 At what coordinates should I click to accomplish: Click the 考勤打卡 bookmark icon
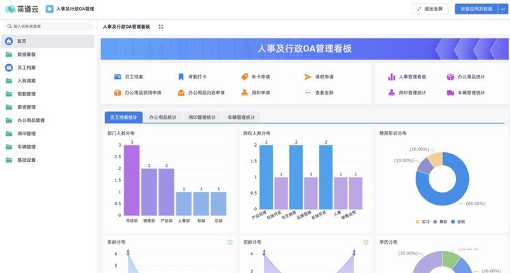181,77
